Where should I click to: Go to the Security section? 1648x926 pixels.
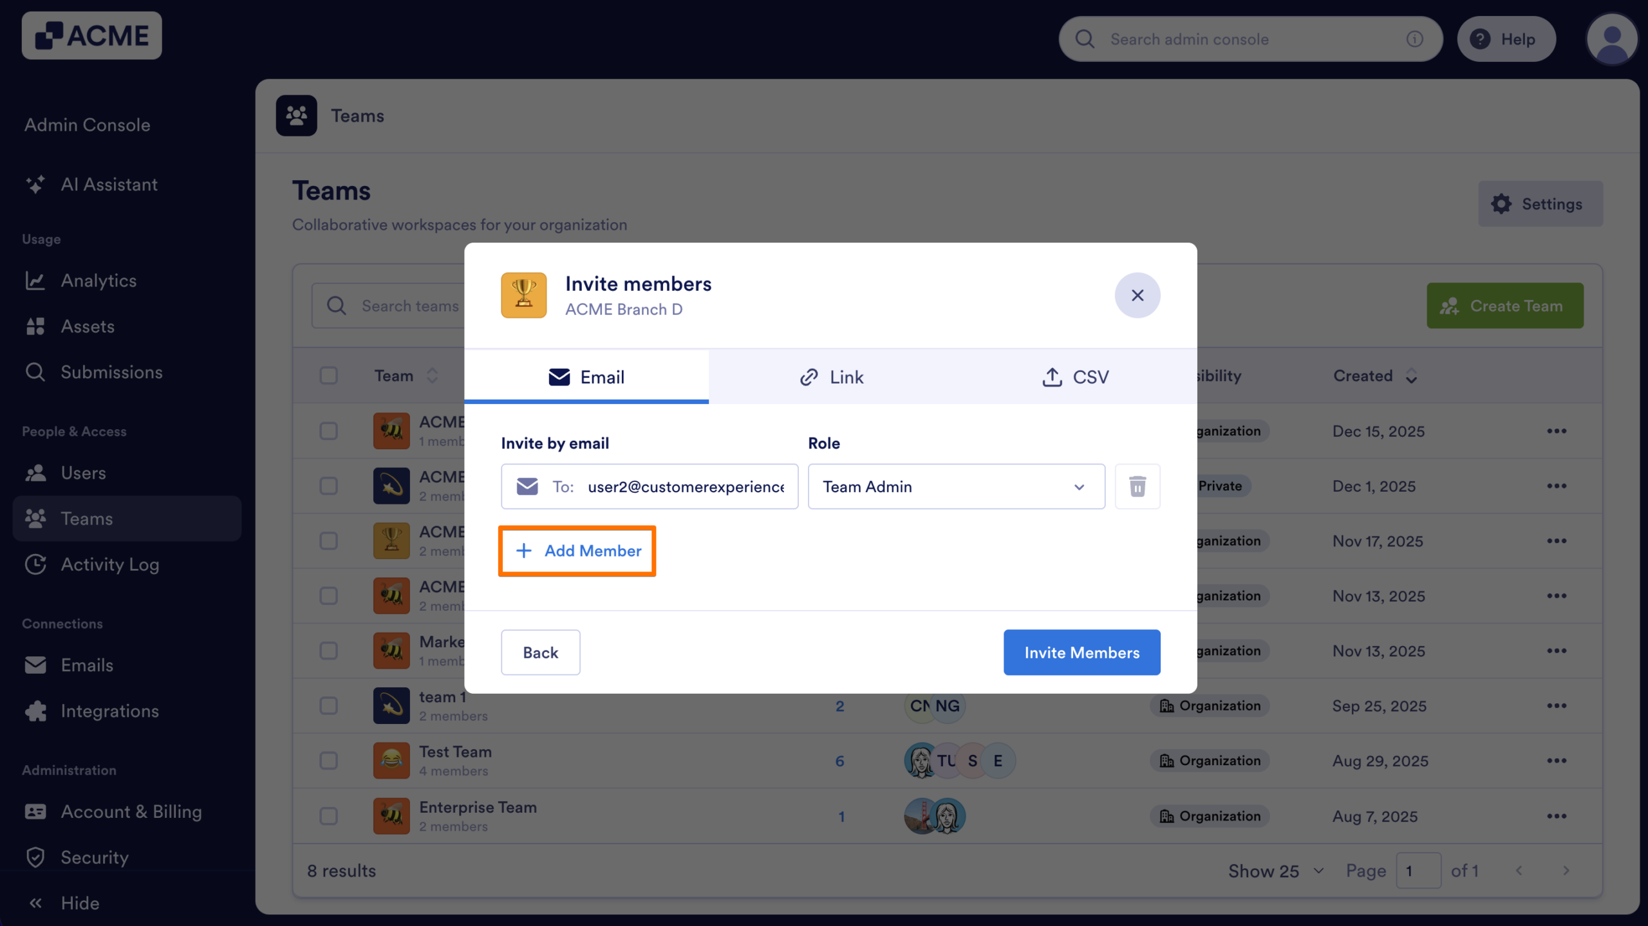tap(95, 857)
